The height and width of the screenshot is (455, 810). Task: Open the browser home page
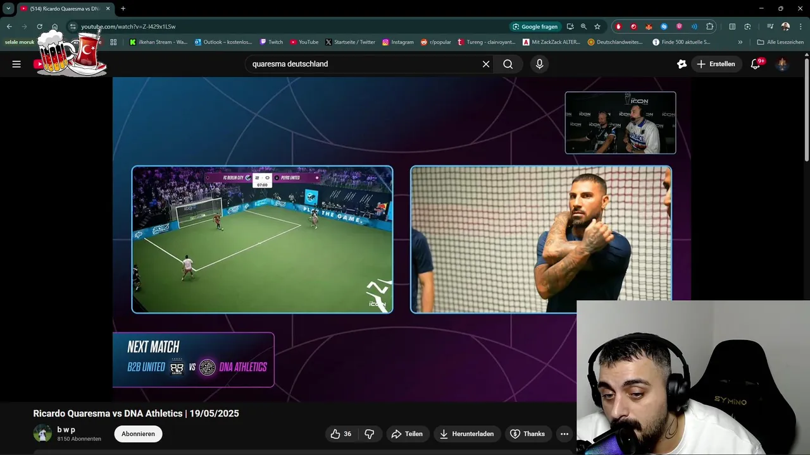54,27
